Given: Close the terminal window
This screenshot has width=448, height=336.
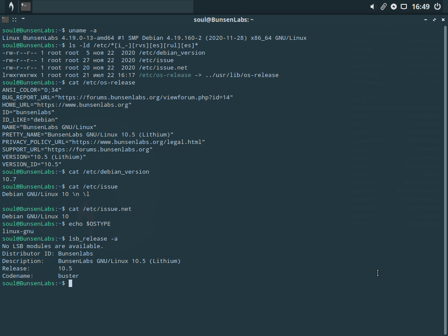Looking at the screenshot, I should (x=443, y=20).
